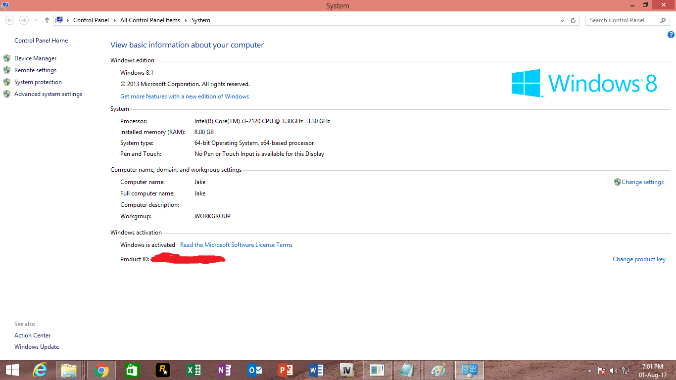Open Excel from the taskbar
The image size is (676, 380).
click(193, 370)
